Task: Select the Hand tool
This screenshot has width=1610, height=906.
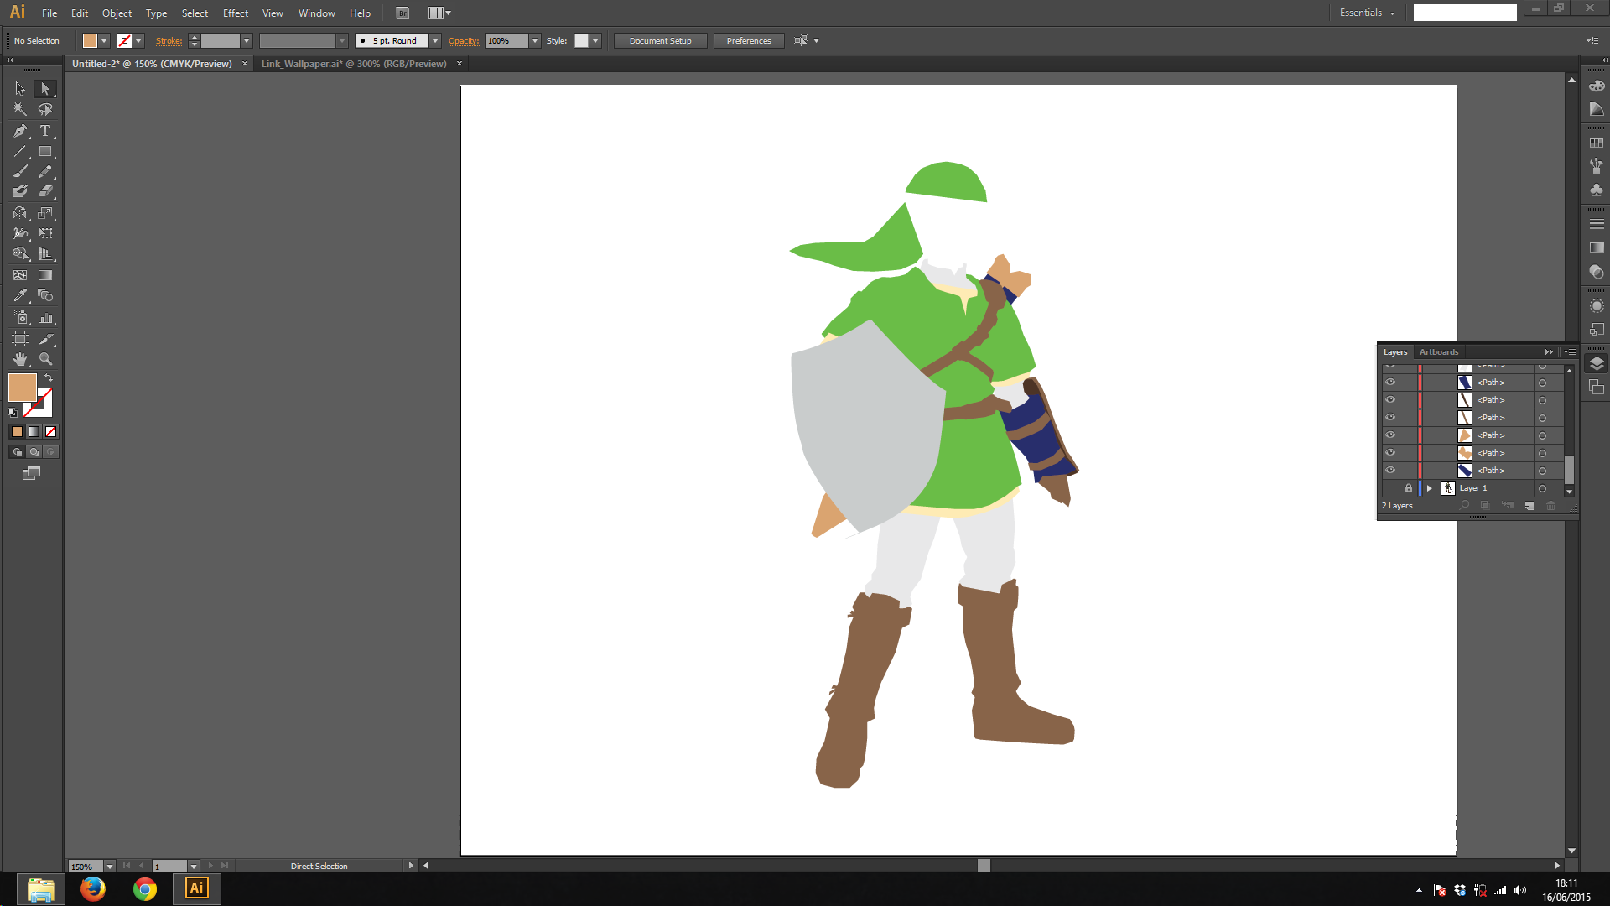Action: 20,359
